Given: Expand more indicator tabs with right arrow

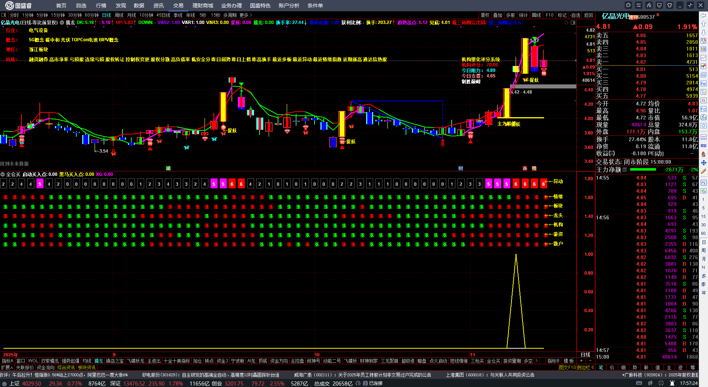Looking at the screenshot, I should click(x=537, y=361).
